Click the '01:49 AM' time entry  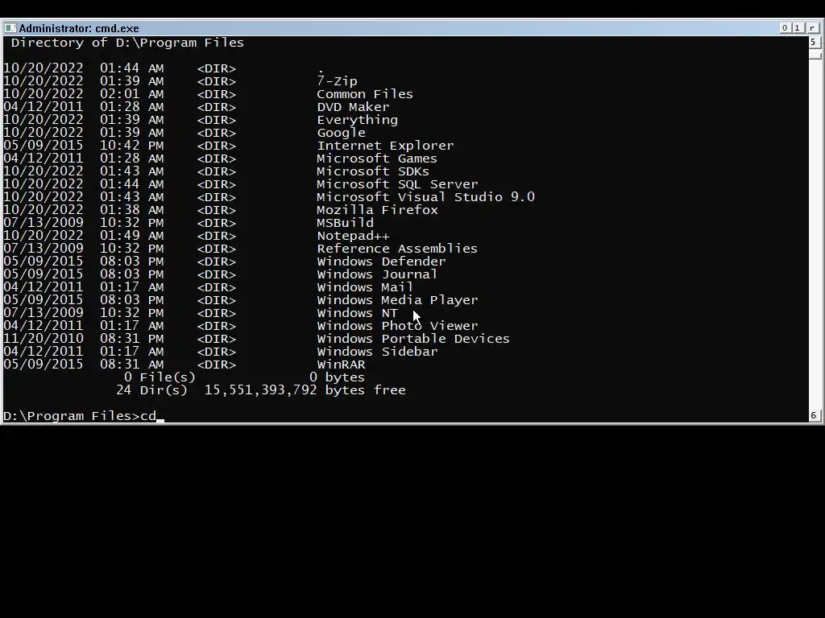132,236
